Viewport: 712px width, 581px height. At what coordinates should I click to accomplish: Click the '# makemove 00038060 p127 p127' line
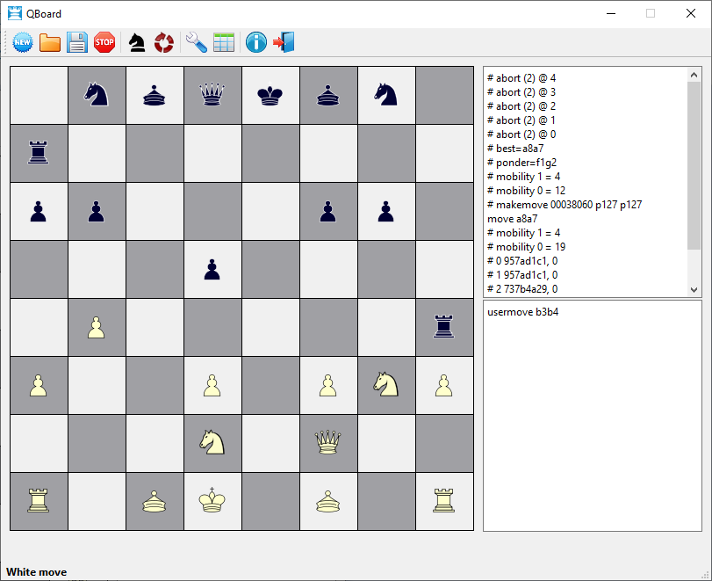(565, 205)
